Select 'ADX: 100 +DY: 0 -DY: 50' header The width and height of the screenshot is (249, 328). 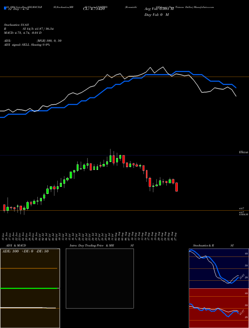(x=25, y=251)
